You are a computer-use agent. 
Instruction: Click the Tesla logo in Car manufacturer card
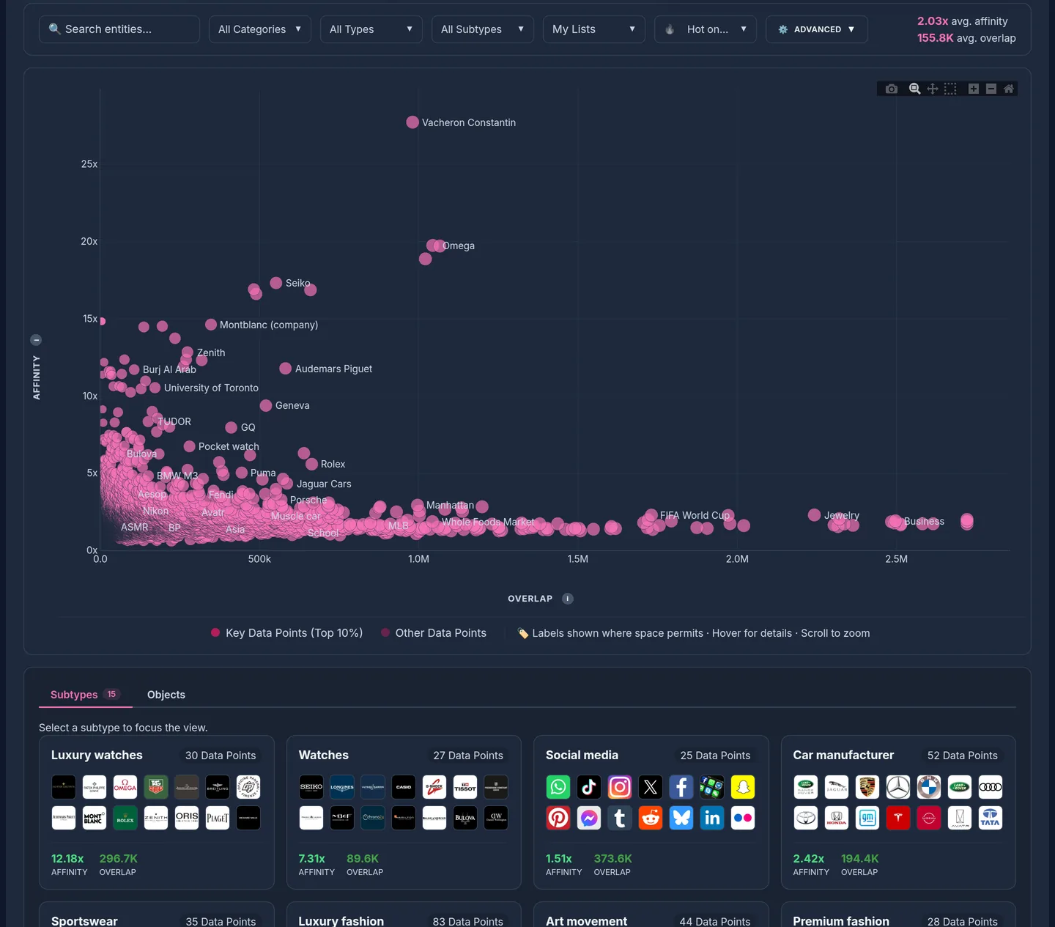(898, 818)
